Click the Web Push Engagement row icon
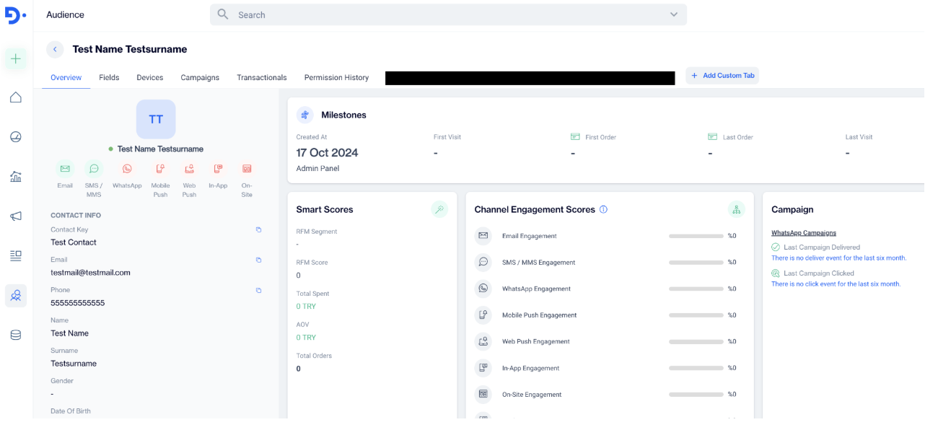The image size is (951, 430). click(483, 341)
